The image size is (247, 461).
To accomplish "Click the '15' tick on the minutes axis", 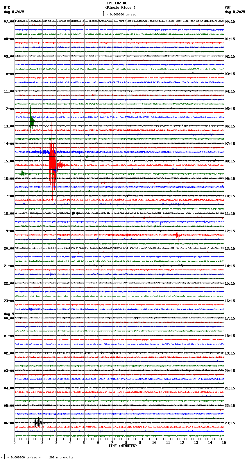I will 224,443.
